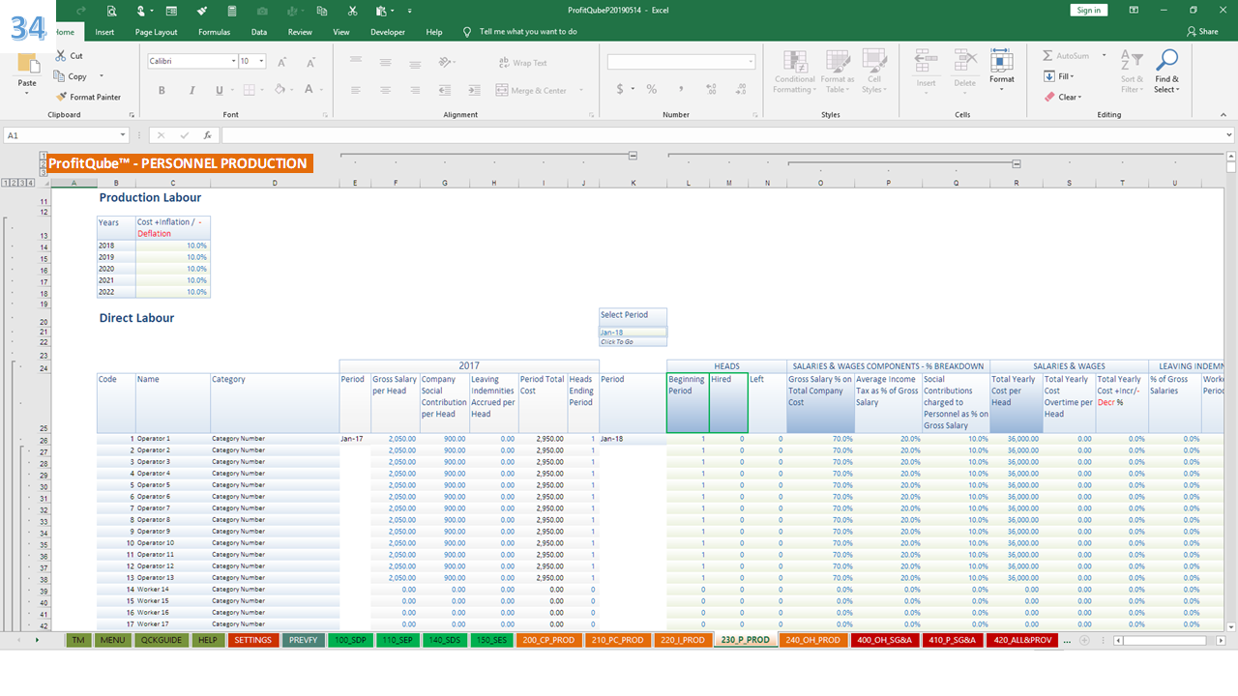Viewport: 1238px width, 696px height.
Task: Toggle Underline formatting
Action: 220,90
